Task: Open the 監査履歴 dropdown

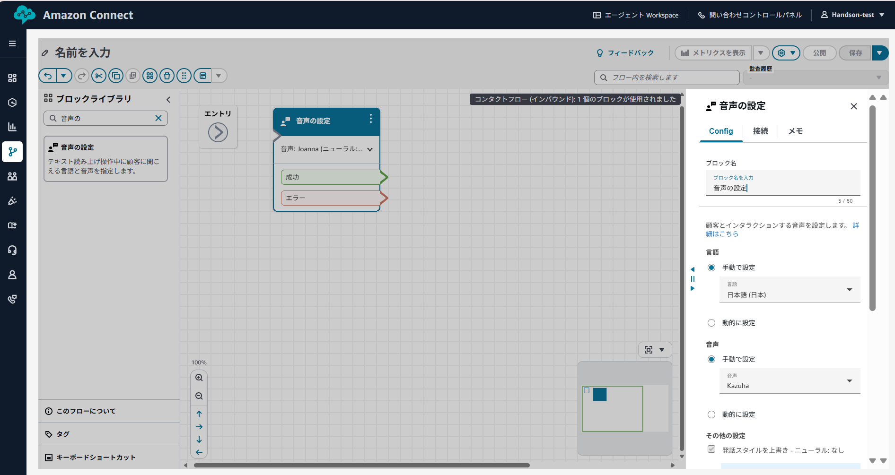Action: click(x=816, y=78)
